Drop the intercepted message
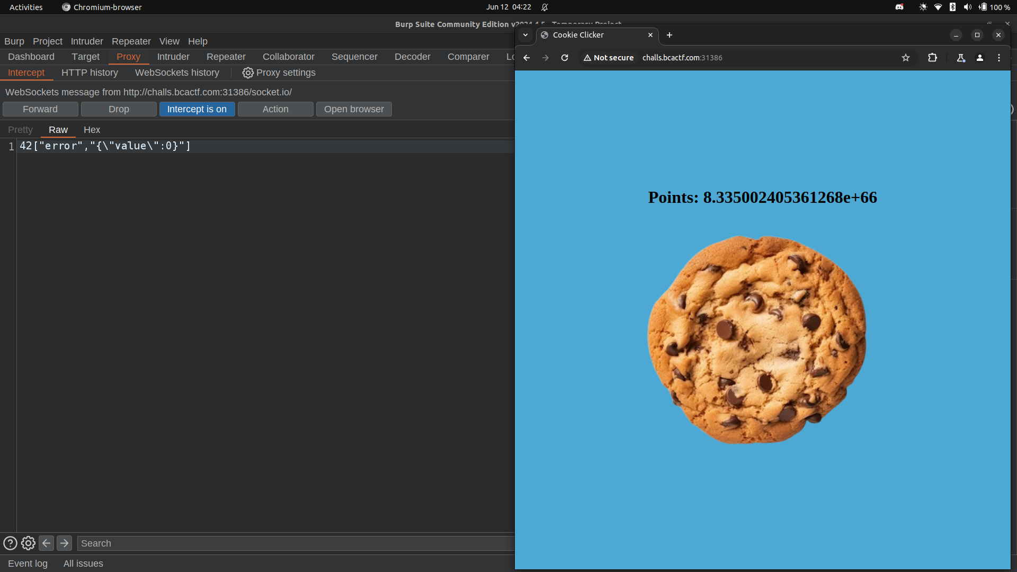Image resolution: width=1017 pixels, height=572 pixels. pyautogui.click(x=119, y=109)
